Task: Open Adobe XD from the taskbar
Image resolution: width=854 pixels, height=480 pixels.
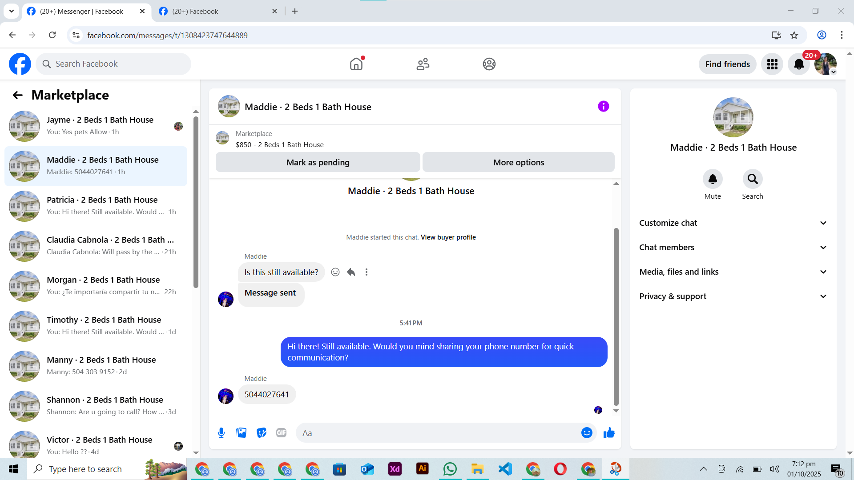Action: [395, 469]
